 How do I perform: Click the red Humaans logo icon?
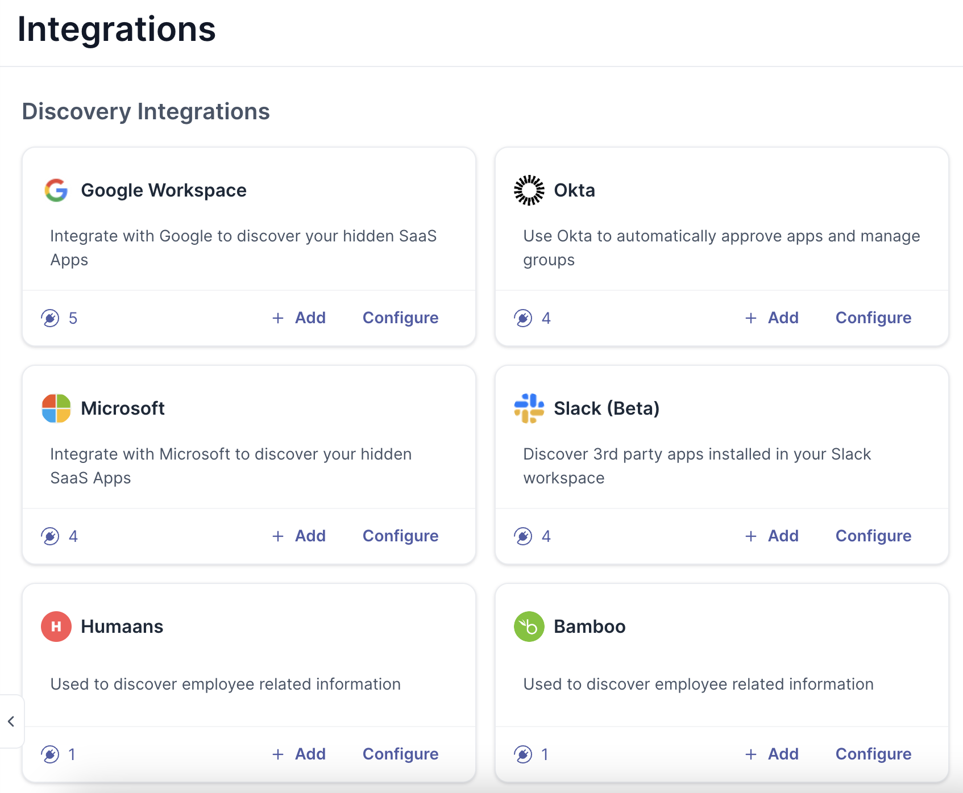pos(56,627)
